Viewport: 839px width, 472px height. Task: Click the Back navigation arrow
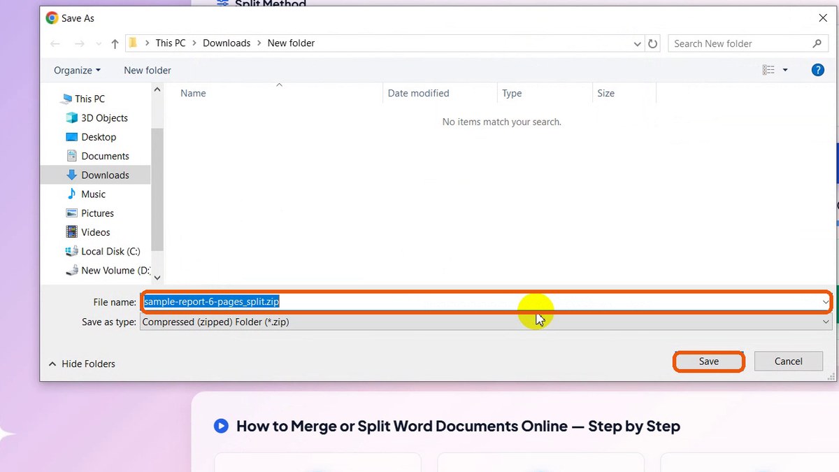(x=55, y=43)
